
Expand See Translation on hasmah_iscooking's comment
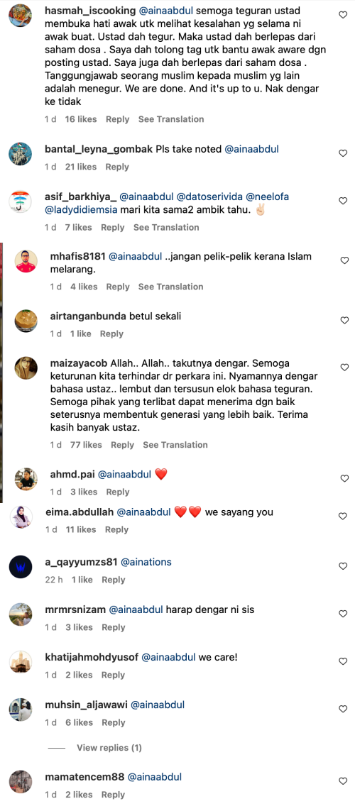(171, 119)
